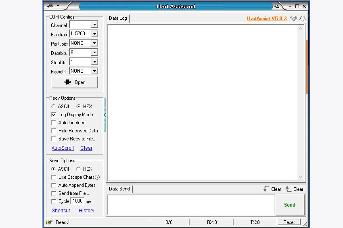Open the UartAssist V5.0.3 link
343x228 pixels.
tap(267, 19)
